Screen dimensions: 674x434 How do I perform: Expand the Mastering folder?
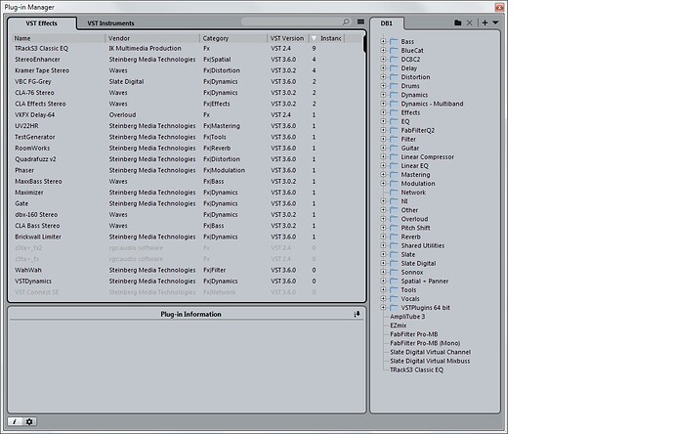[x=383, y=175]
